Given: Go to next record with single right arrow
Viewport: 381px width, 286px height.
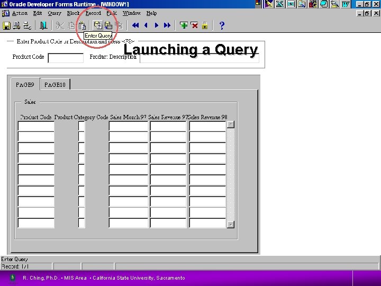Looking at the screenshot, I should (157, 25).
